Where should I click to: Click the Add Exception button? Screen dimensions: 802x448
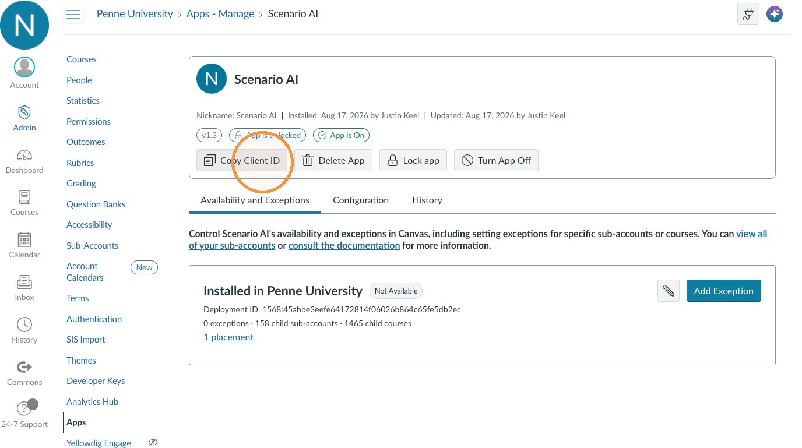[724, 291]
